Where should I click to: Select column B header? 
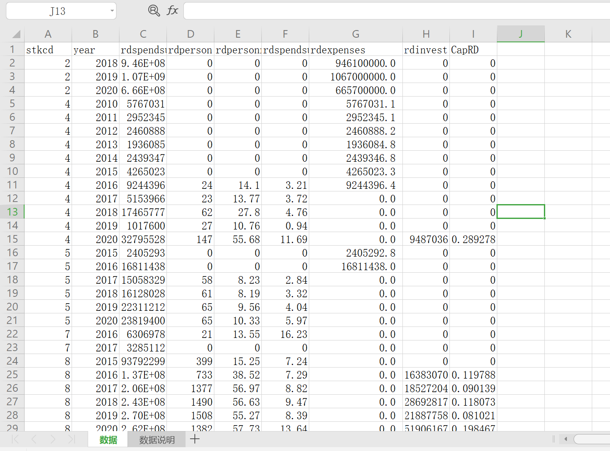(96, 34)
